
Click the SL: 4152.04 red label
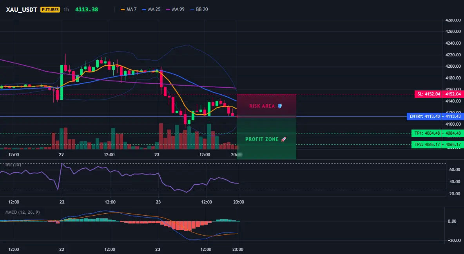[x=428, y=94]
